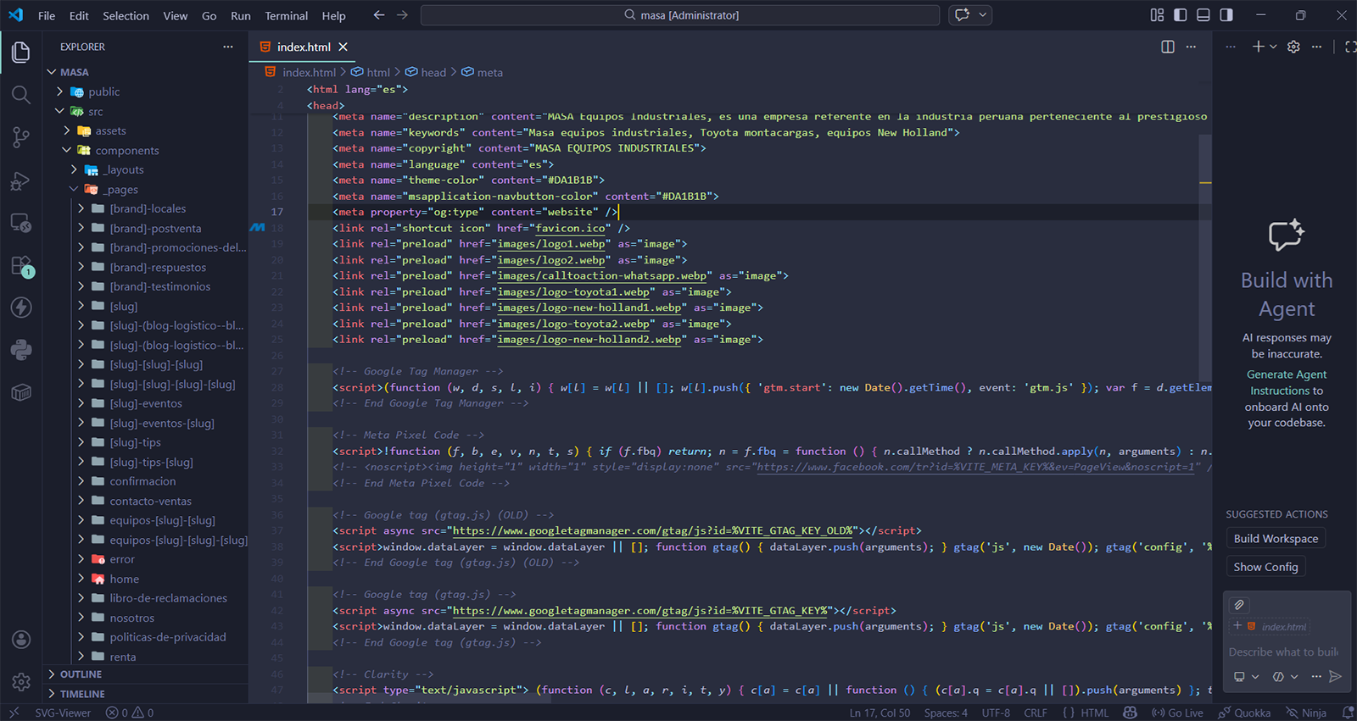Send the chat message arrow
1357x721 pixels.
click(1335, 676)
